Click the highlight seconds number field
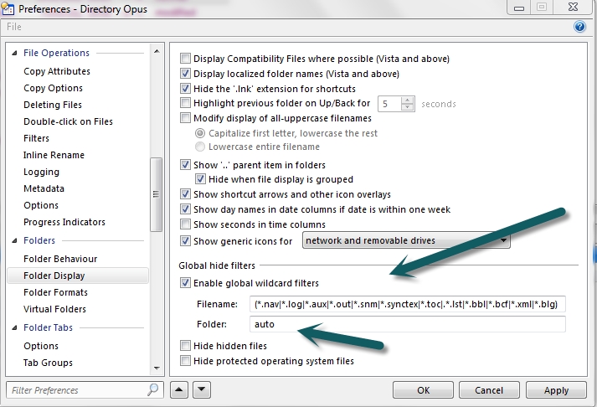Image resolution: width=597 pixels, height=407 pixels. 390,104
